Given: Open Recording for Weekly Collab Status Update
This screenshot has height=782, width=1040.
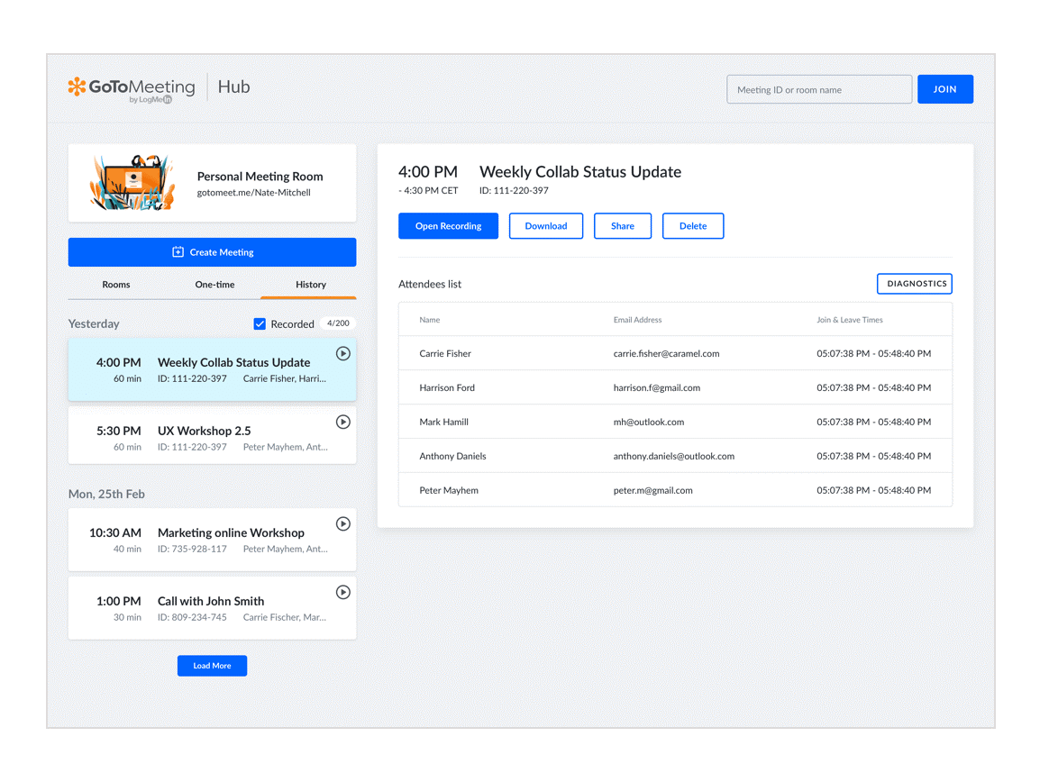Looking at the screenshot, I should (x=448, y=225).
